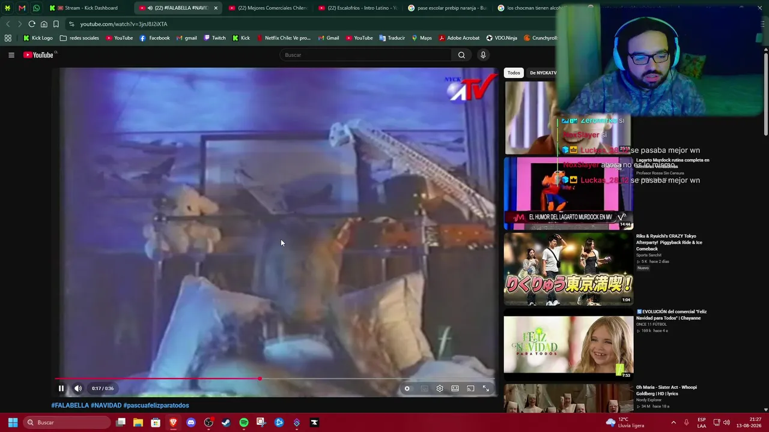Click the #FALABELLA hashtag link
769x432 pixels.
pyautogui.click(x=70, y=406)
